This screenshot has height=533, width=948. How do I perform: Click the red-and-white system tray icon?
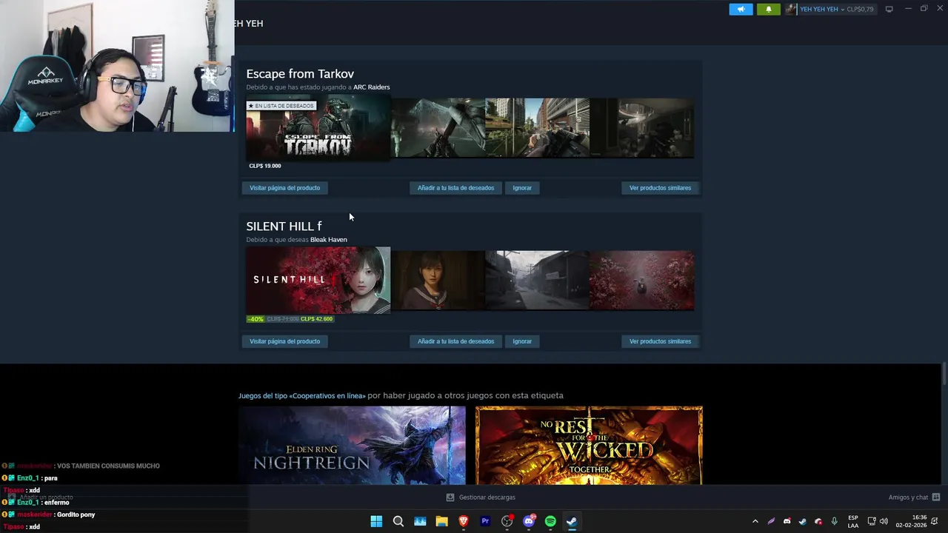point(818,521)
